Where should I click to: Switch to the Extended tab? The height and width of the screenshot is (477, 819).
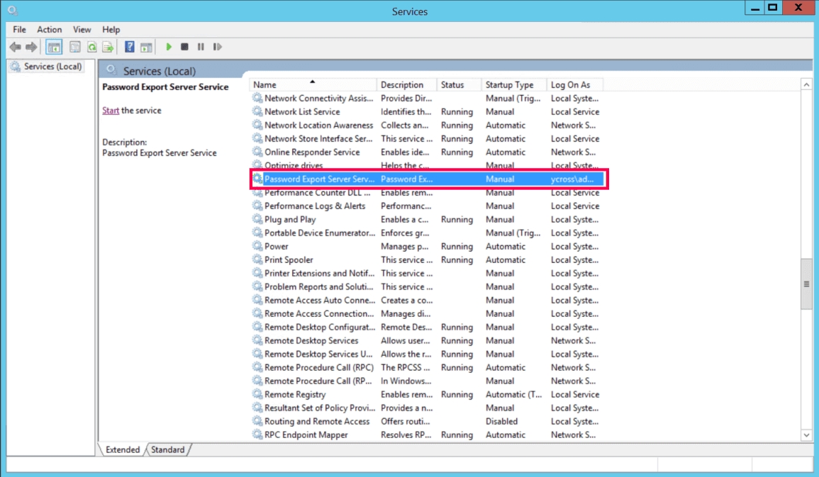point(122,449)
